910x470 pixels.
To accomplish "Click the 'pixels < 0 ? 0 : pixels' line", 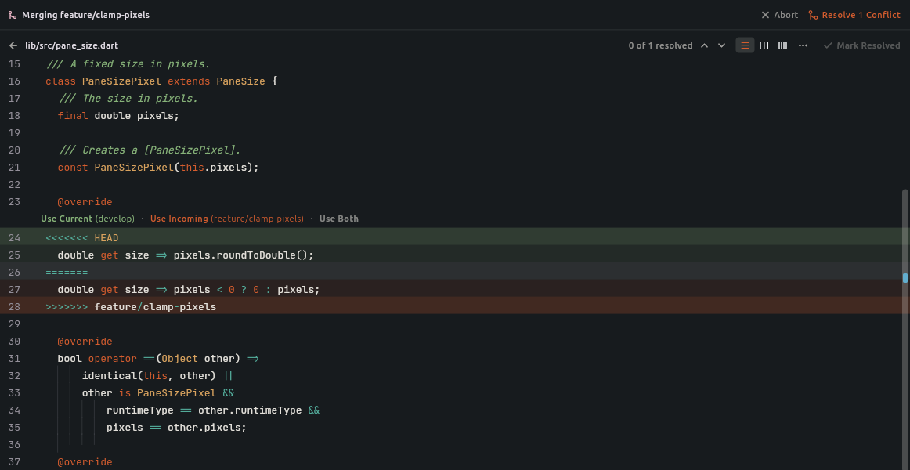I will 455,289.
